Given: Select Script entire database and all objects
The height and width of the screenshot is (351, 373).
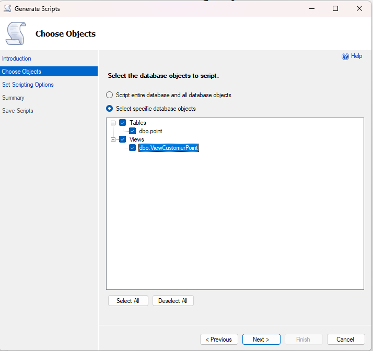Looking at the screenshot, I should tap(109, 95).
